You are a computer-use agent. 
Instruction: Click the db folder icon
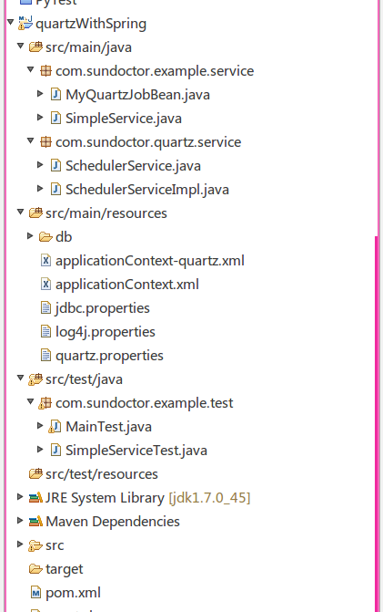(45, 237)
